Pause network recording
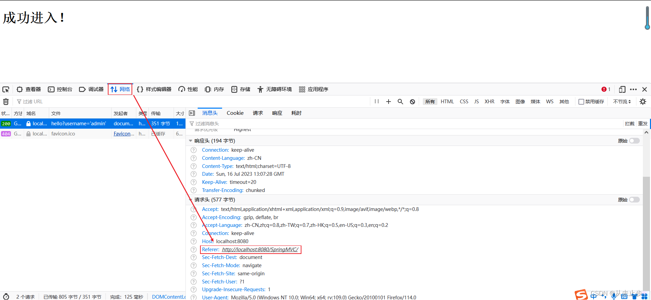Image resolution: width=651 pixels, height=300 pixels. tap(377, 102)
